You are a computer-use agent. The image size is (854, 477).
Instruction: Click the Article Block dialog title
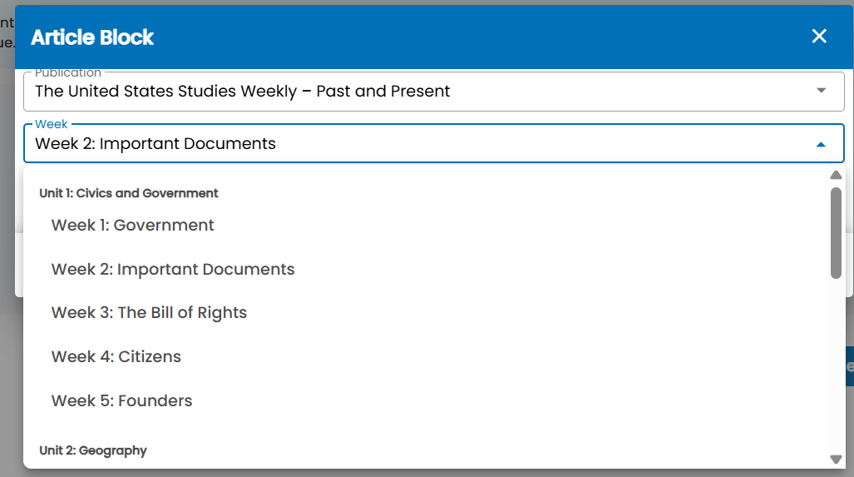pyautogui.click(x=92, y=37)
